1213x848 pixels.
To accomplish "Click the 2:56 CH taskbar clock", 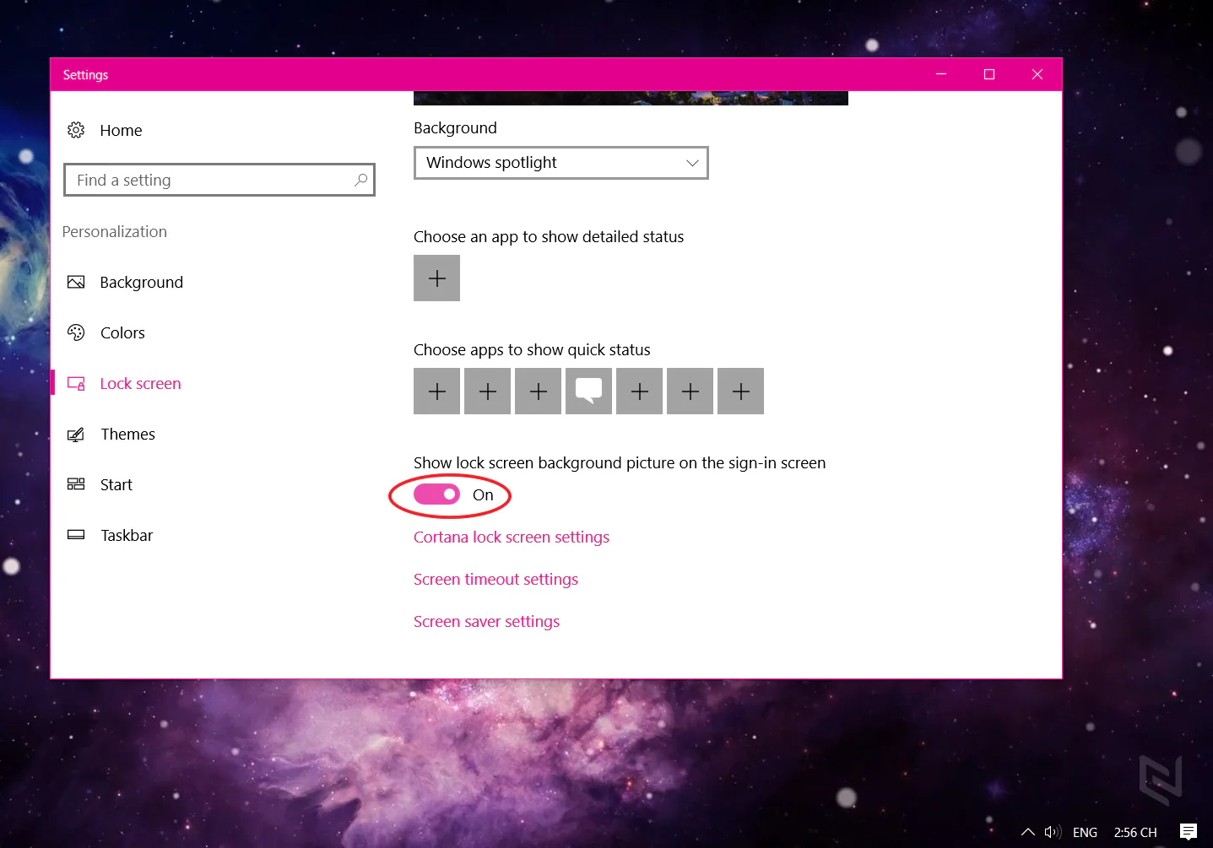I will pyautogui.click(x=1135, y=833).
